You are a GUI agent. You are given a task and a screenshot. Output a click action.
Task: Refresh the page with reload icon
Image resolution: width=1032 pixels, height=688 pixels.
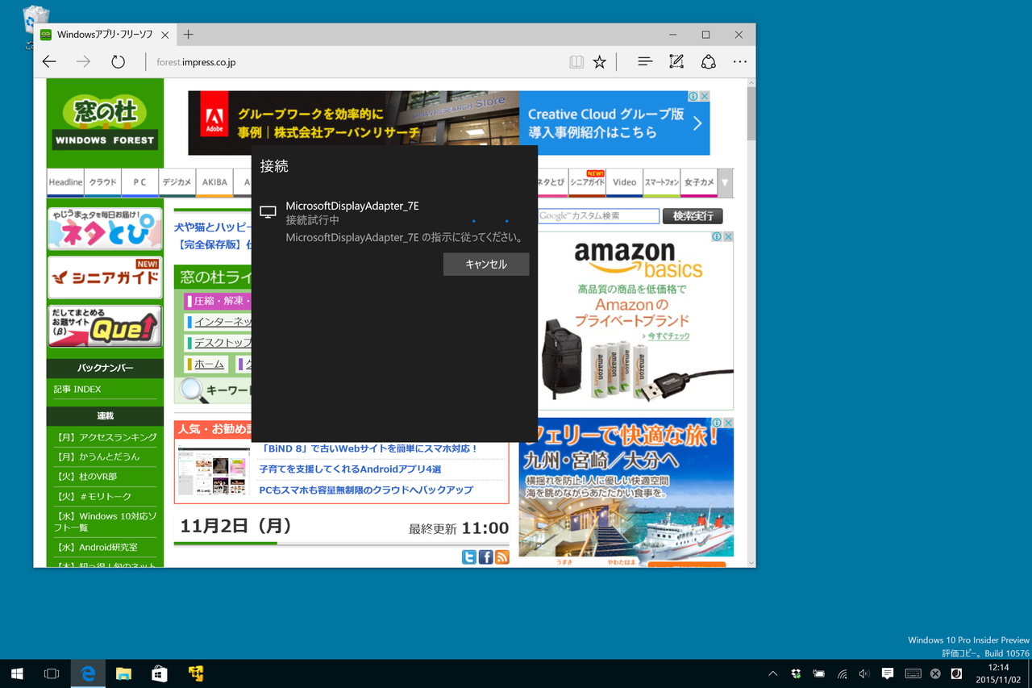pos(118,61)
